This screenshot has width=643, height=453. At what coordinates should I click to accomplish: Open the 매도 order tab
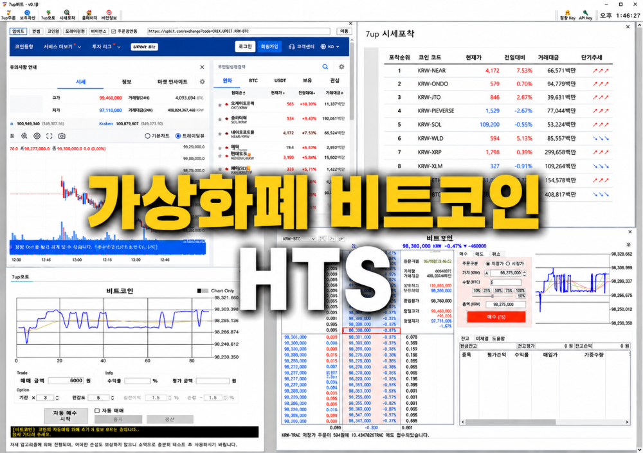tap(480, 254)
